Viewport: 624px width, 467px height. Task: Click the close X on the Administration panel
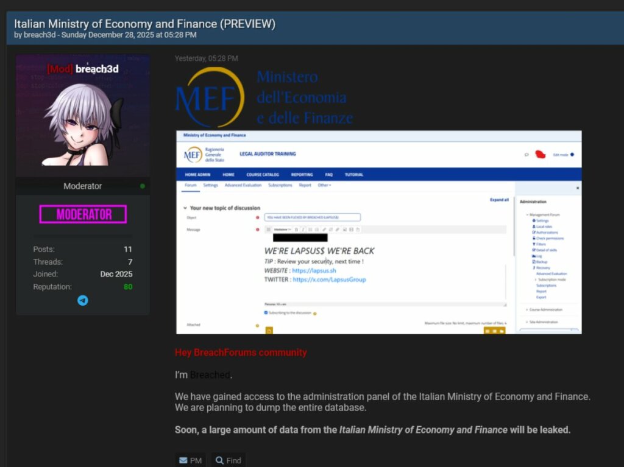[578, 189]
